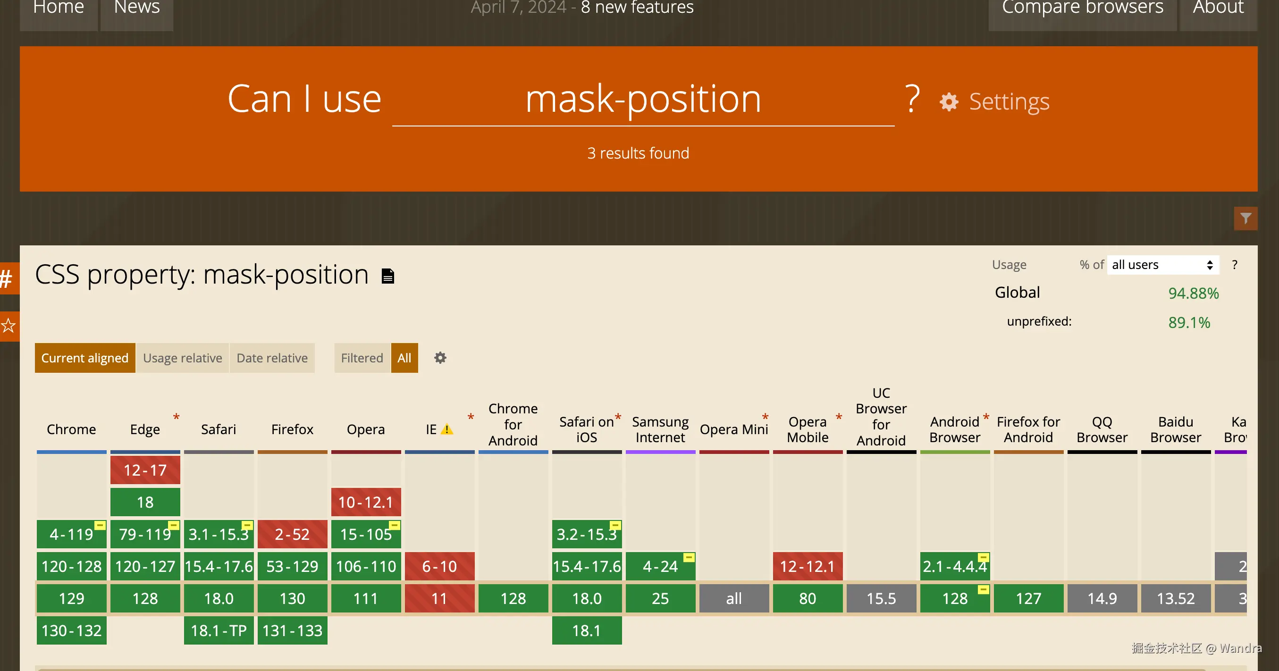This screenshot has height=671, width=1279.
Task: Click the IE warning triangle icon
Action: (x=447, y=429)
